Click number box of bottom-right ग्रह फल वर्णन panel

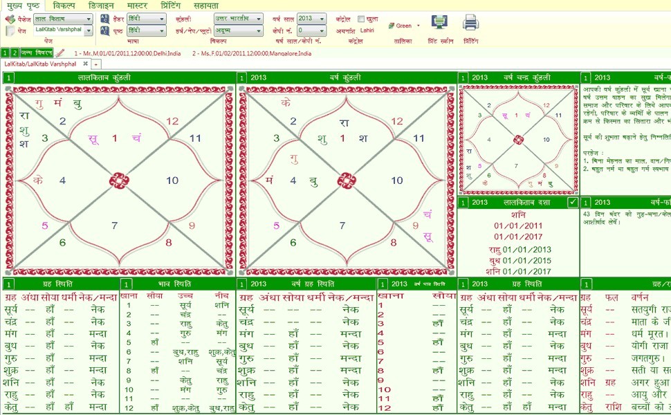585,284
